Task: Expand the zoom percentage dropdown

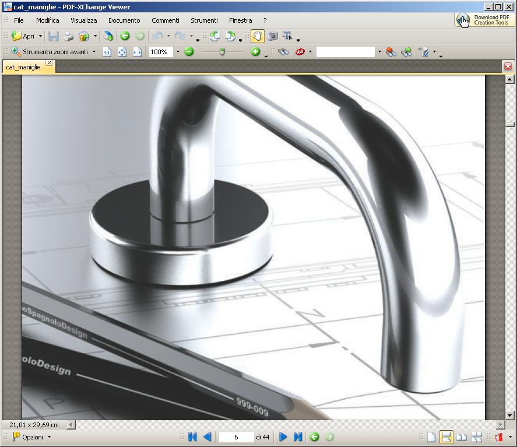Action: [x=178, y=52]
